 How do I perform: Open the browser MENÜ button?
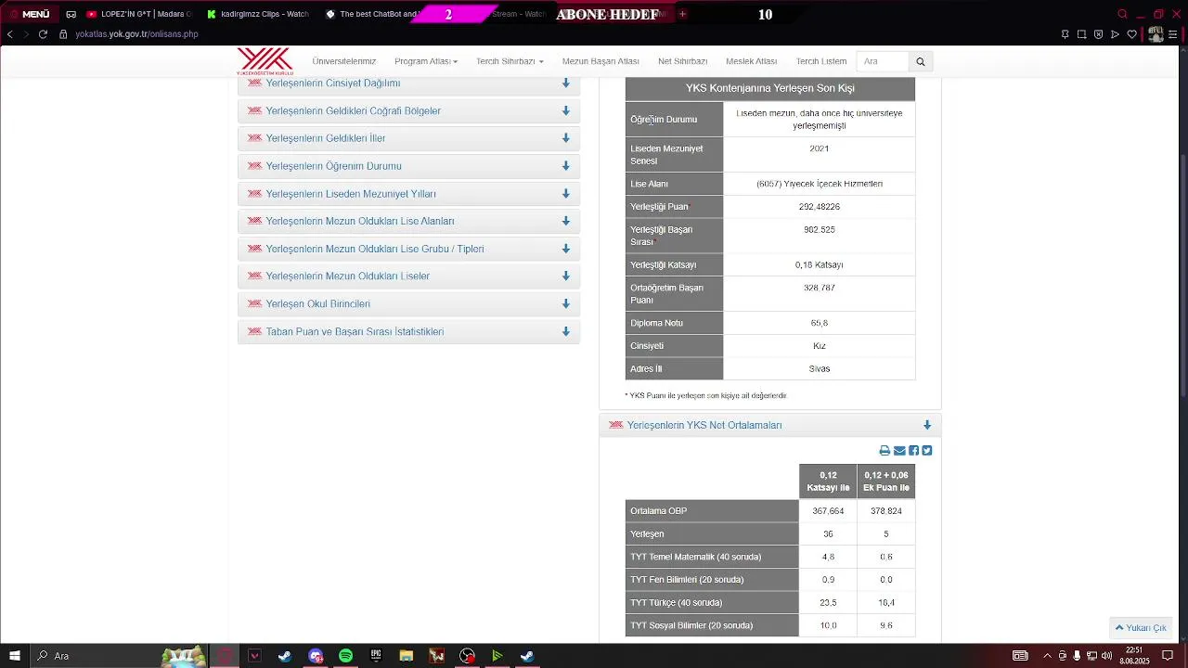tap(29, 14)
